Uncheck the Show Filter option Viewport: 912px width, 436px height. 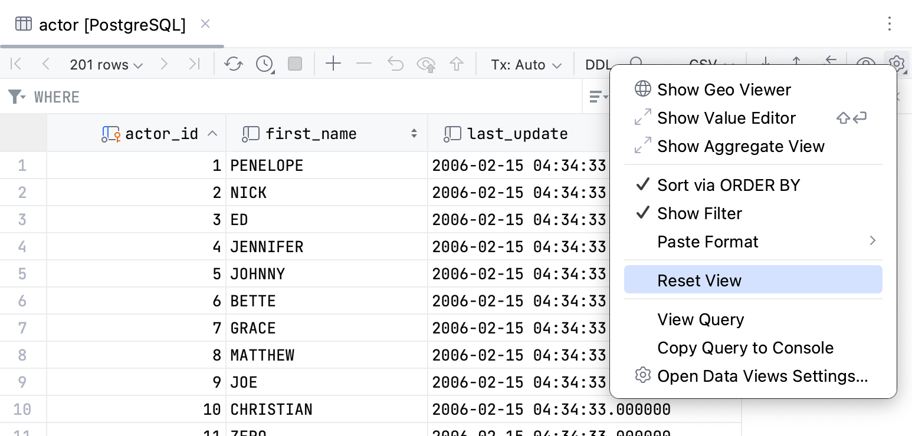tap(700, 213)
